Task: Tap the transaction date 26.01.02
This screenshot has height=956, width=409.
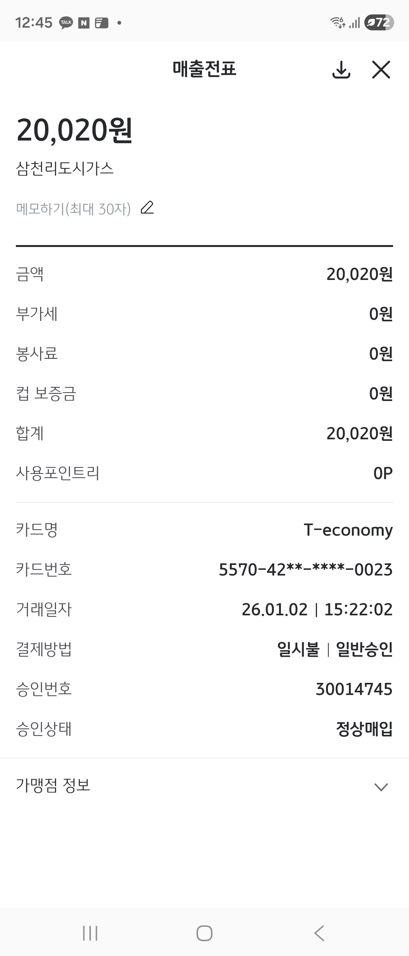Action: [x=275, y=609]
